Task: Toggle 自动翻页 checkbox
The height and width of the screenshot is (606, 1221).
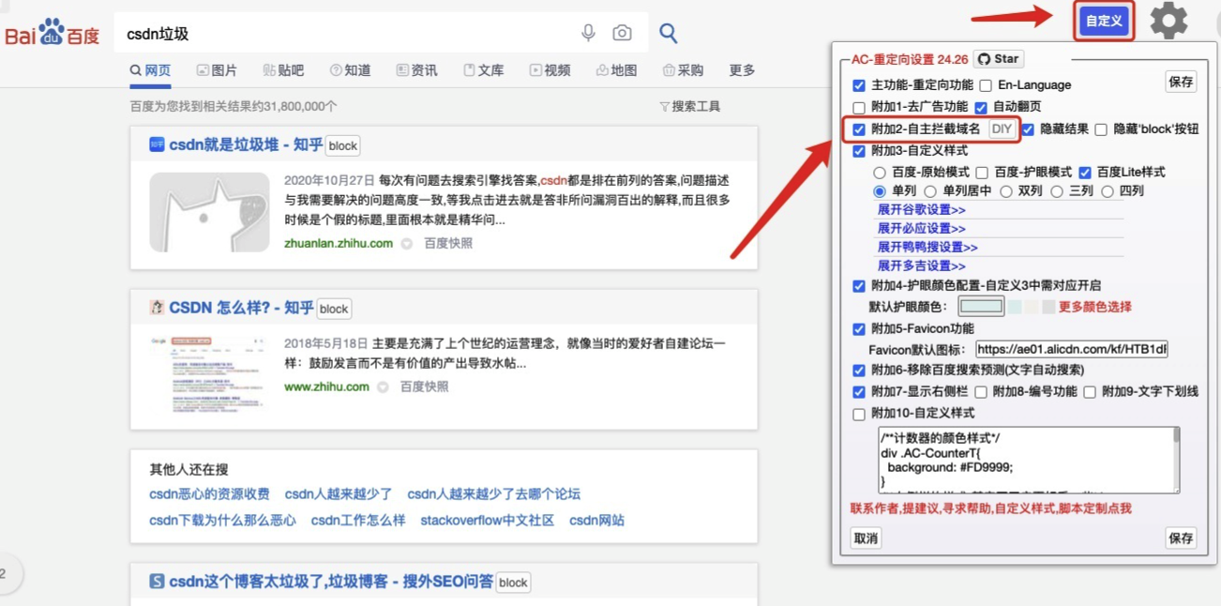Action: [x=981, y=108]
